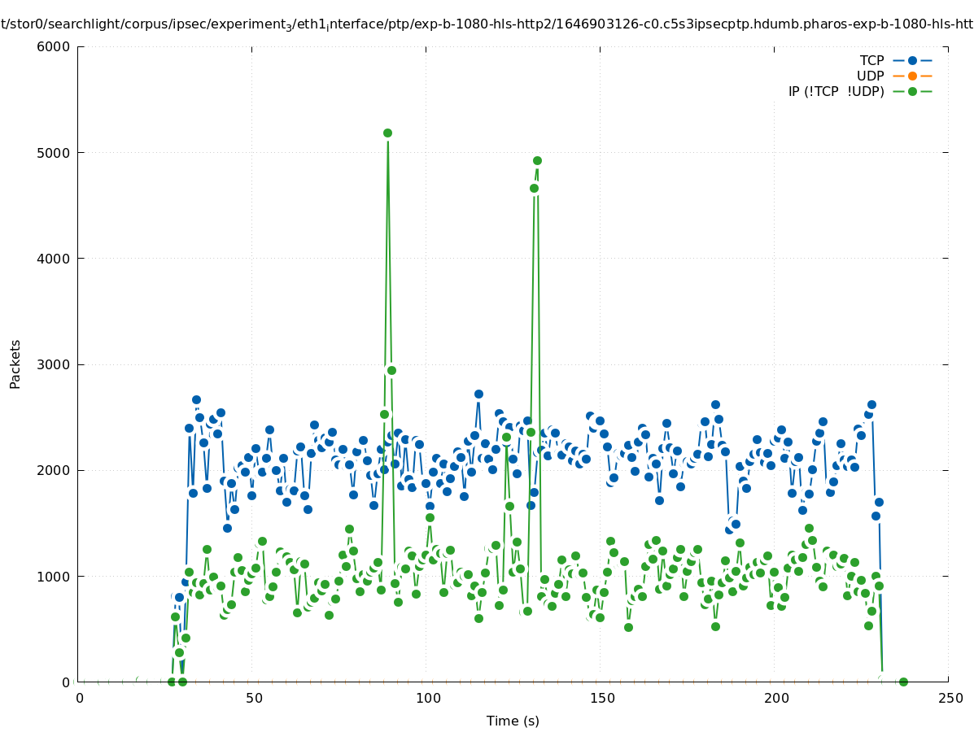
Task: Click the Time (s) x-axis label
Action: [513, 721]
